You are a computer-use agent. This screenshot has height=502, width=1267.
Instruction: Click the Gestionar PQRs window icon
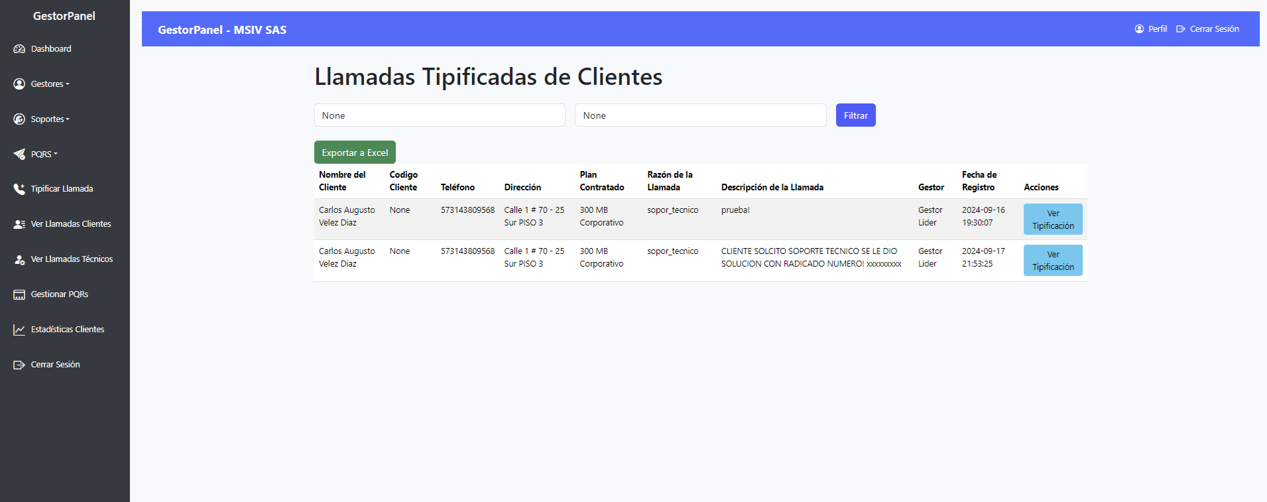tap(19, 294)
